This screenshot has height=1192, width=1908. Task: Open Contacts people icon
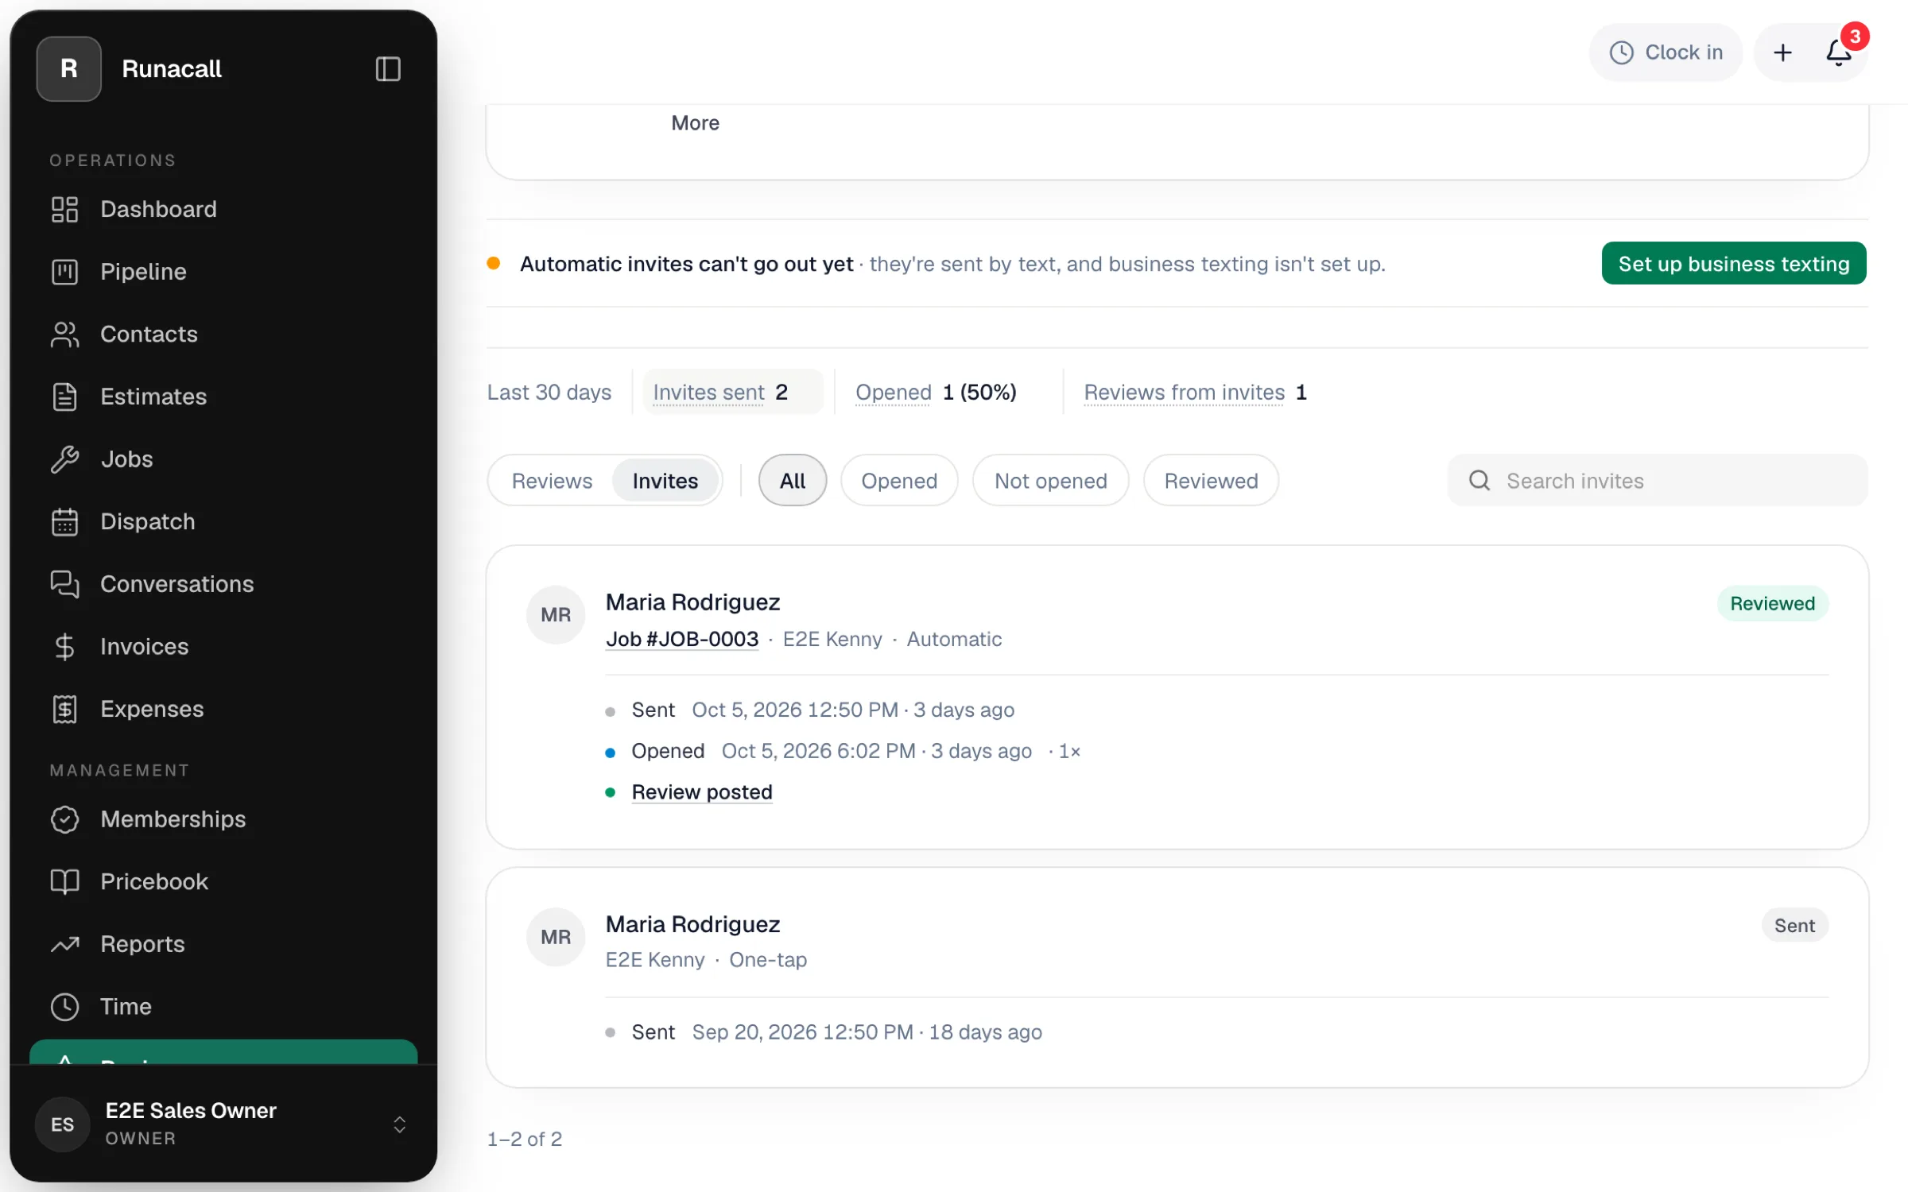(64, 335)
